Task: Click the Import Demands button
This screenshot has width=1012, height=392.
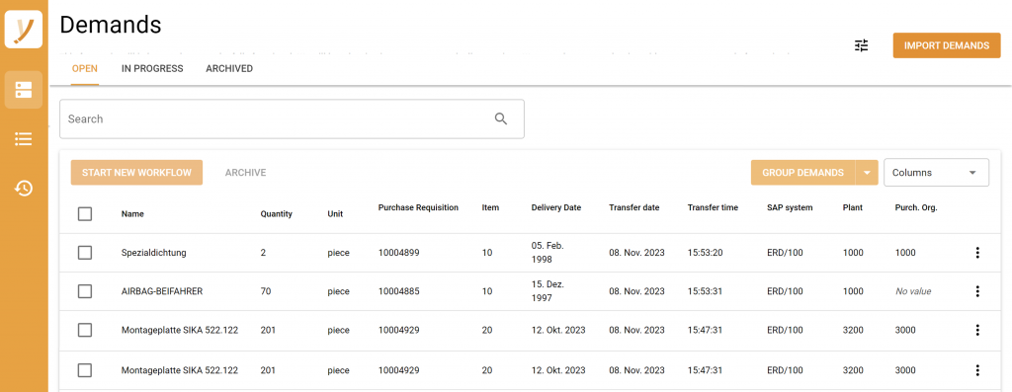Action: tap(947, 45)
